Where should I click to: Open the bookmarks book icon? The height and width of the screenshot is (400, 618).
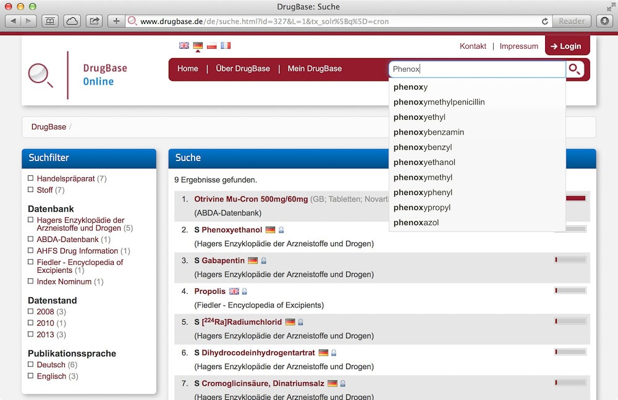[x=50, y=21]
